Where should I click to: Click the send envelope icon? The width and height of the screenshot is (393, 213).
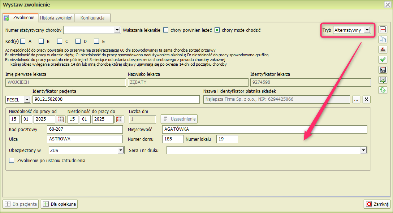click(383, 80)
